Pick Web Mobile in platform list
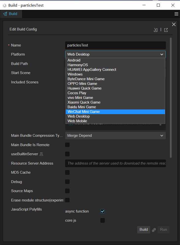Viewport: 180px width, 245px height. pyautogui.click(x=77, y=121)
